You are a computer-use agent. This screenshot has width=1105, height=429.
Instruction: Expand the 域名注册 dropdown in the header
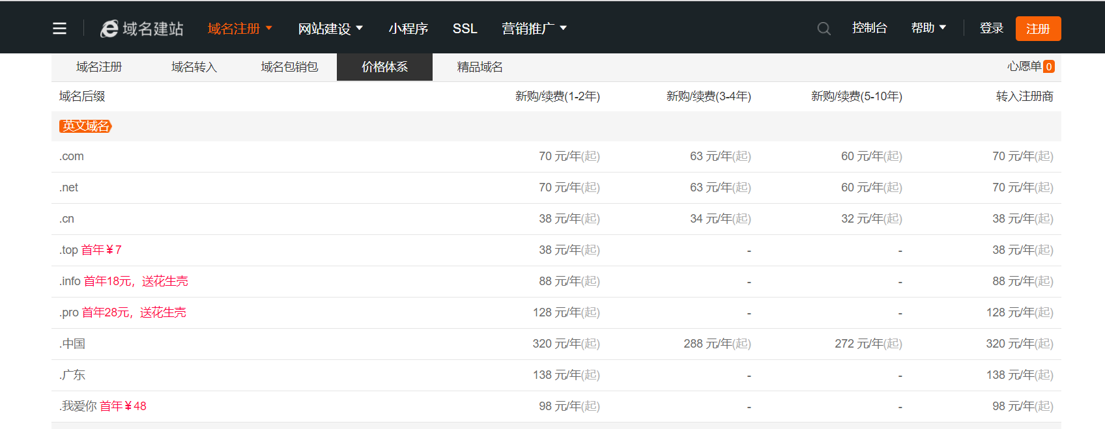(240, 29)
